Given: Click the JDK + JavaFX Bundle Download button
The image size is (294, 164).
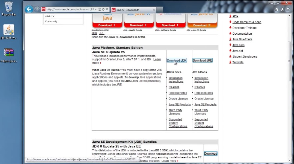Looking at the screenshot, I should click(139, 25).
